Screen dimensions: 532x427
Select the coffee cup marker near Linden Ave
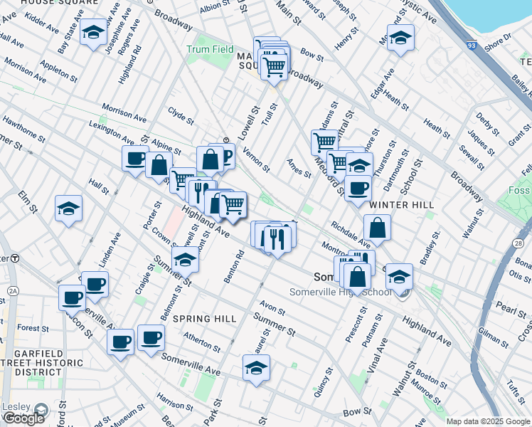(95, 285)
